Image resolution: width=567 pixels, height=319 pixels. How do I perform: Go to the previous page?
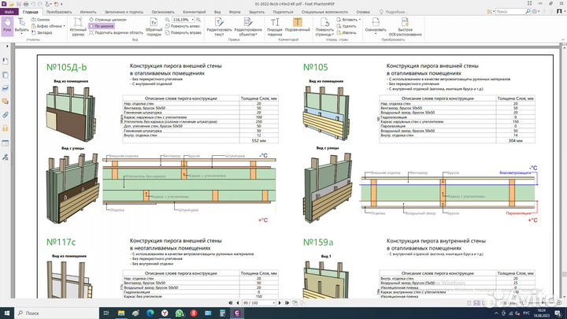(238, 302)
